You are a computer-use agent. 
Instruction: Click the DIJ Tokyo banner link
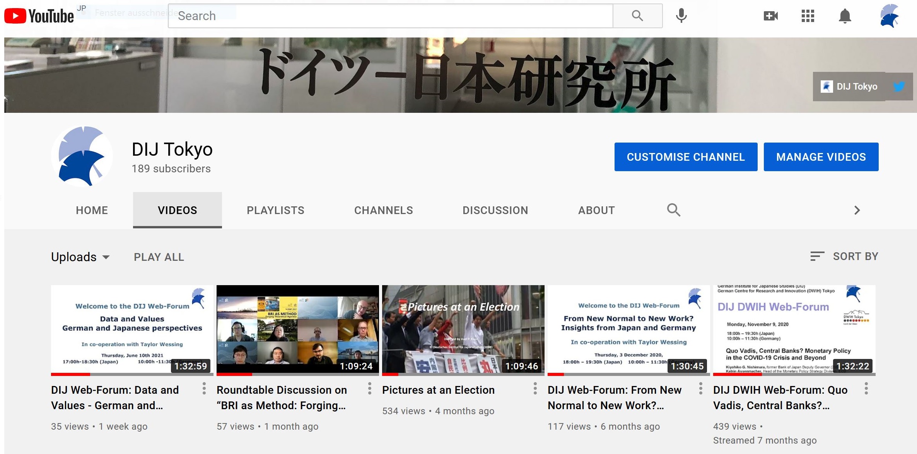(849, 87)
